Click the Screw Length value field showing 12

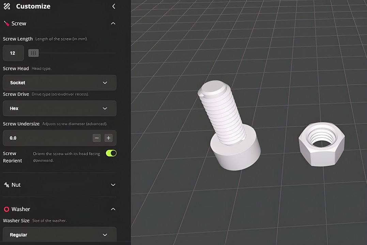(13, 53)
